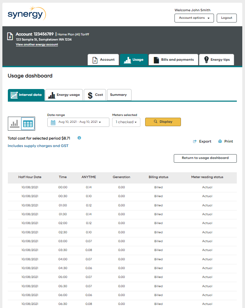
Task: Click the Bills and payments document icon
Action: click(x=156, y=60)
